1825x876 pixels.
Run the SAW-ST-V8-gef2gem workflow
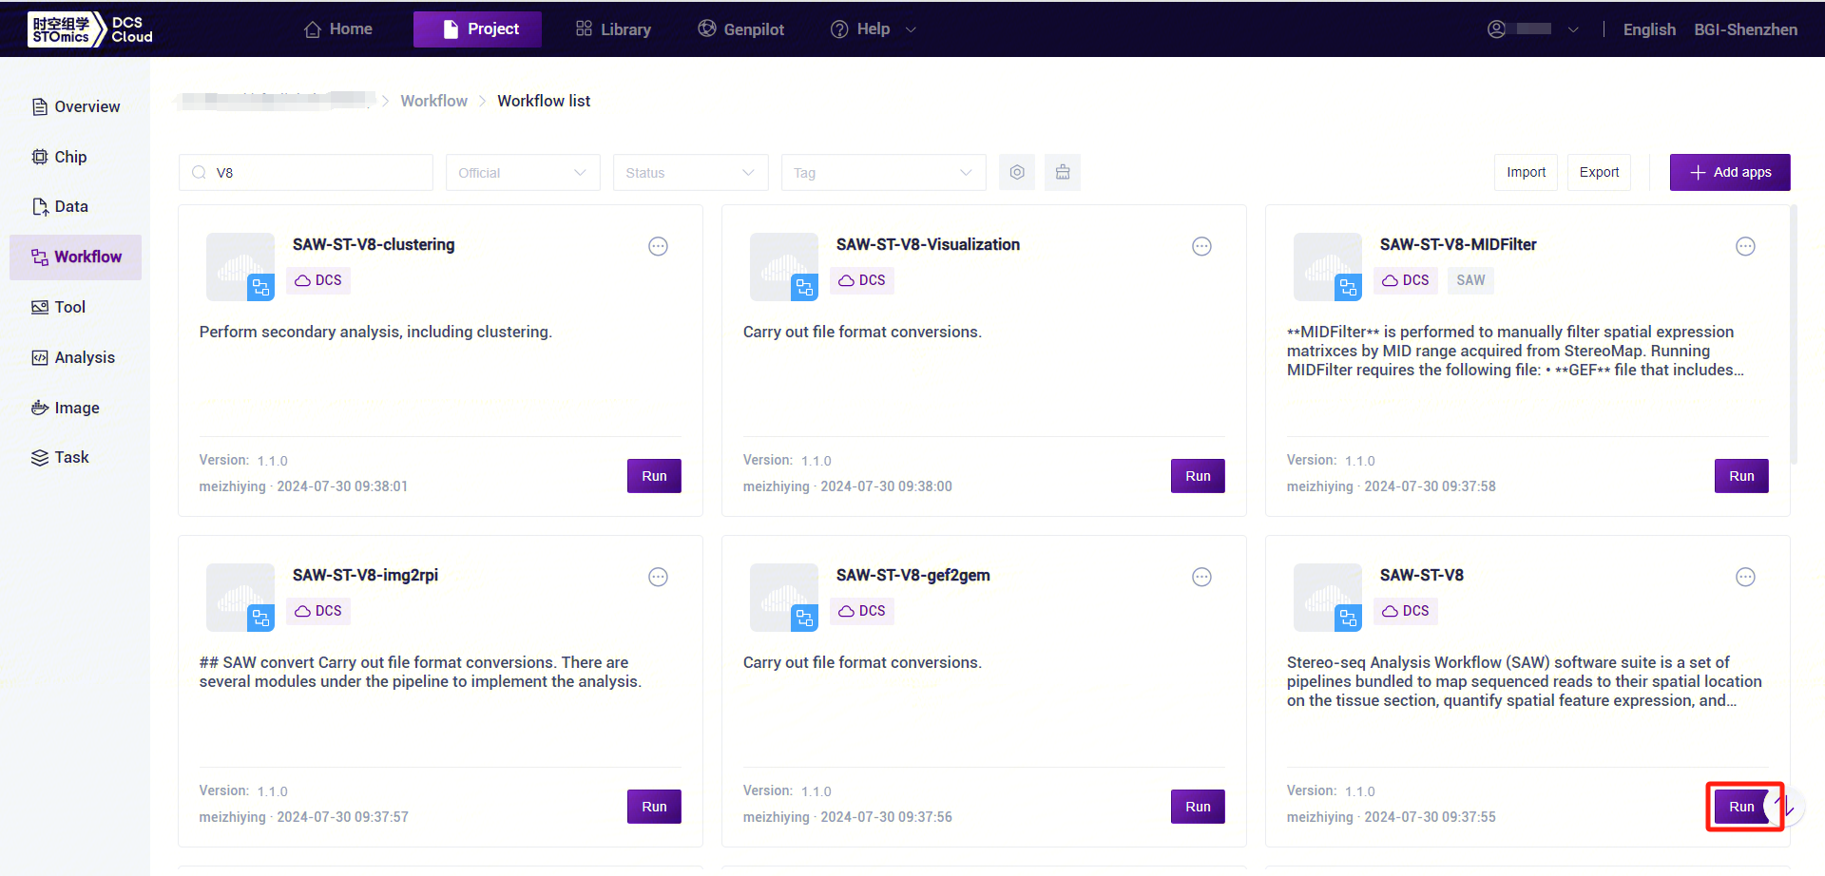click(x=1198, y=807)
